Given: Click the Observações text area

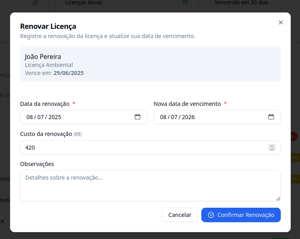Looking at the screenshot, I should pyautogui.click(x=150, y=186).
